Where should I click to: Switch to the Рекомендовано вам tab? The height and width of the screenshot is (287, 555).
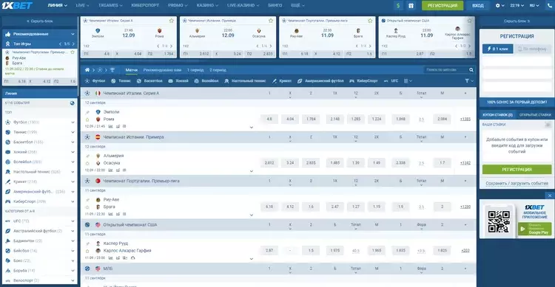point(163,70)
